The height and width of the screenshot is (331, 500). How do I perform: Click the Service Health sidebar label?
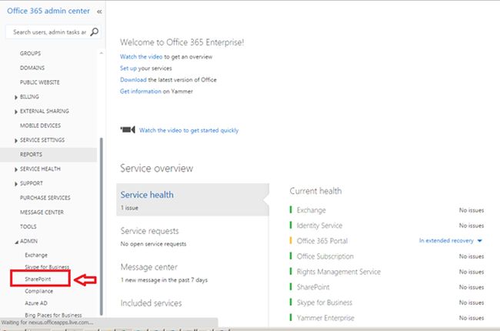[x=40, y=169]
